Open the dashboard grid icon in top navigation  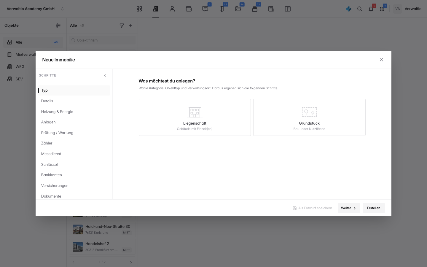click(139, 9)
